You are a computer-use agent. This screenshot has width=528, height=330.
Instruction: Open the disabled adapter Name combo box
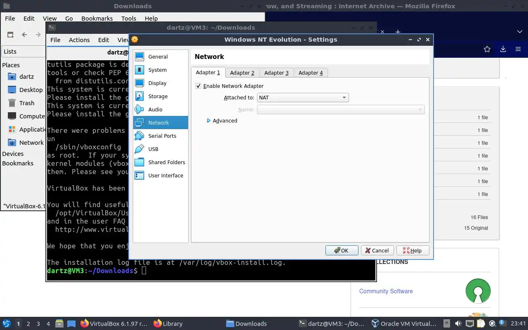pyautogui.click(x=341, y=110)
